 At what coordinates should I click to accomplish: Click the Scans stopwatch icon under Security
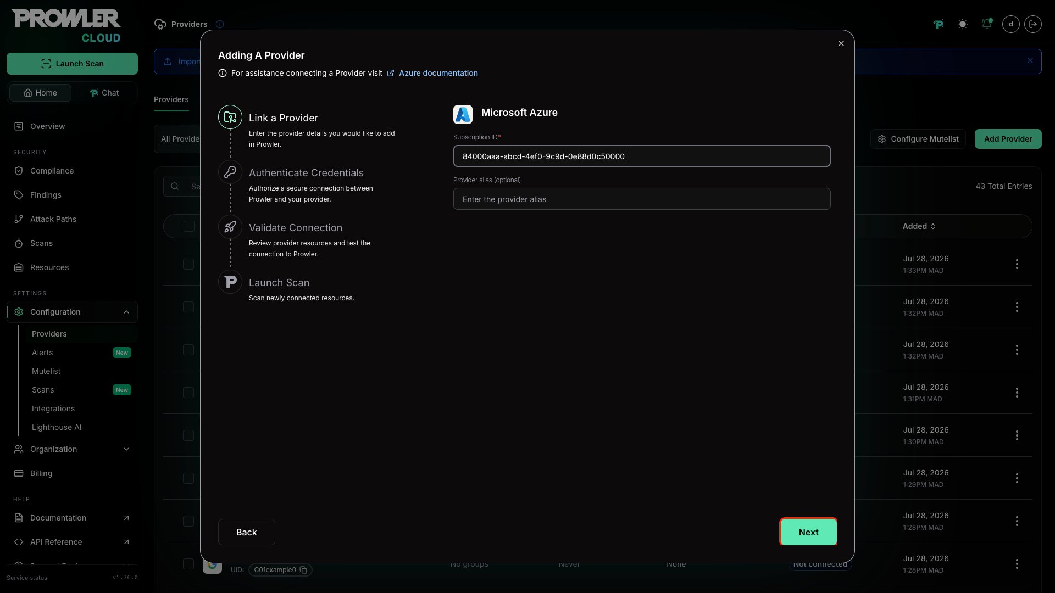tap(19, 243)
